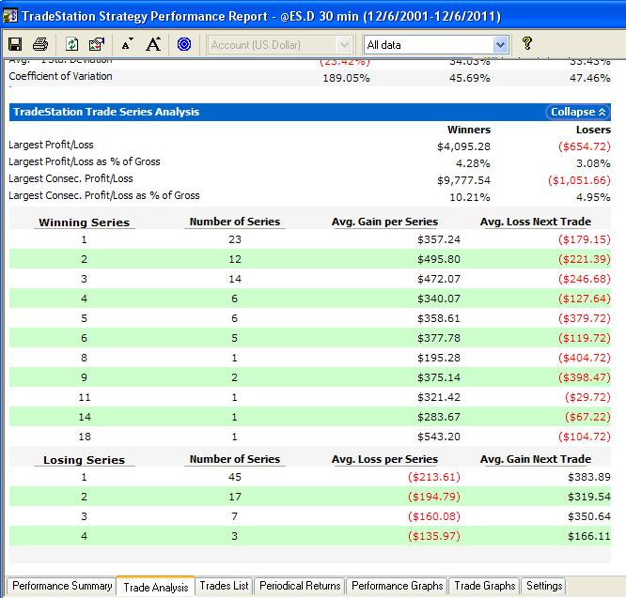Click the $9,777.54 consecutive profit value
The image size is (626, 598).
(x=463, y=180)
